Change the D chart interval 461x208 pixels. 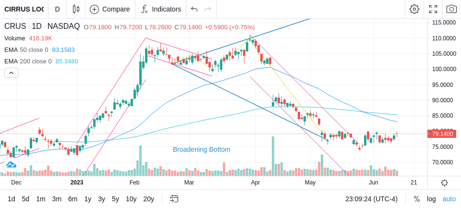57,9
